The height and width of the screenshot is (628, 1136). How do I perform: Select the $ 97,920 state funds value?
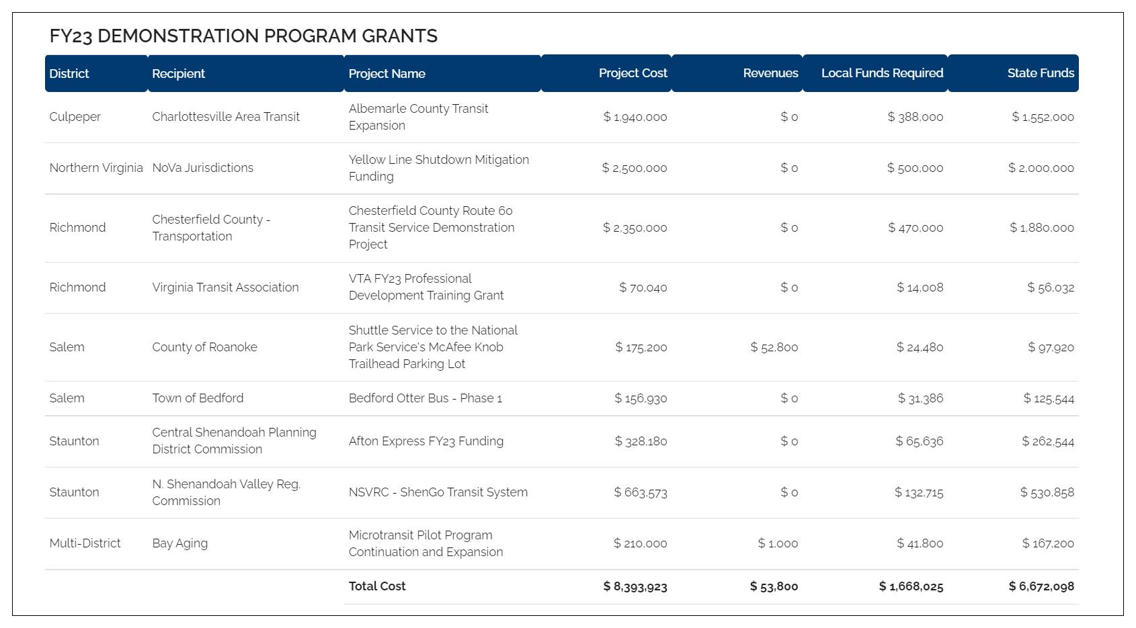tap(1051, 347)
